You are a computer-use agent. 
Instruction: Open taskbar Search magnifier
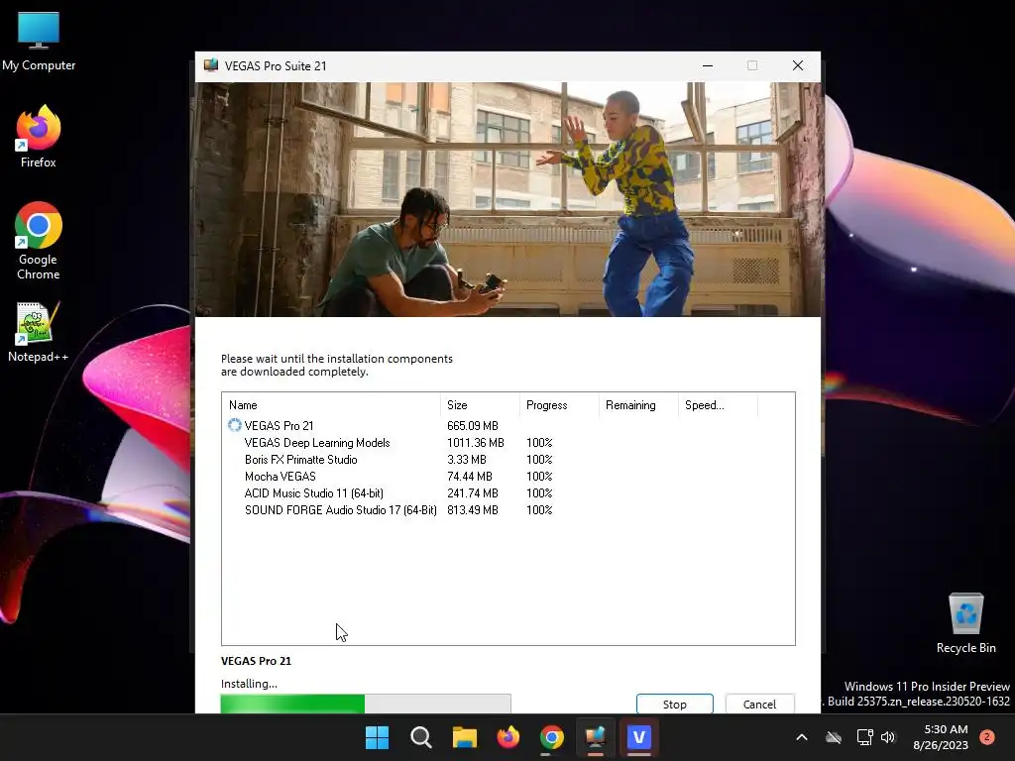(x=420, y=737)
